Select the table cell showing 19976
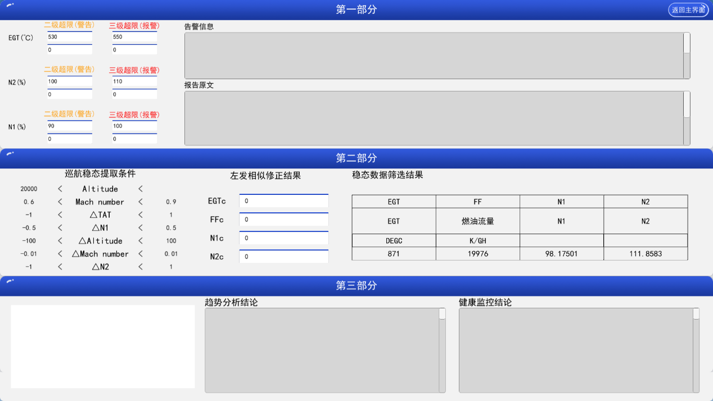Screen dimensions: 713x401 (x=477, y=254)
